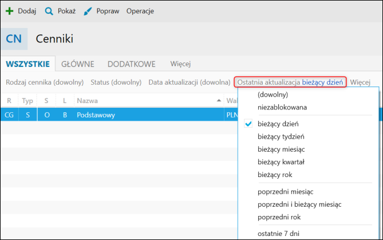This screenshot has width=383, height=240.
Task: Switch to the GŁÓWNE tab
Action: pos(78,64)
